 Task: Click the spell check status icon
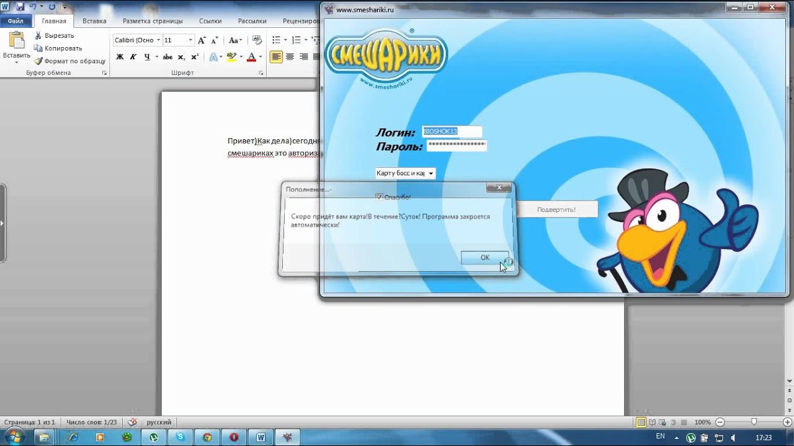click(x=132, y=422)
